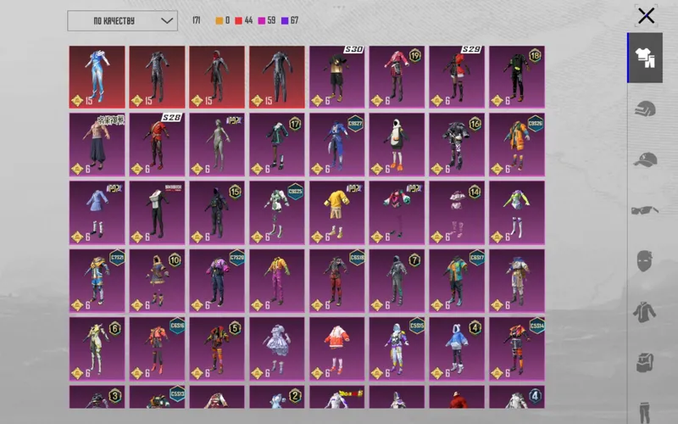Select the face mask category icon

[x=644, y=261]
